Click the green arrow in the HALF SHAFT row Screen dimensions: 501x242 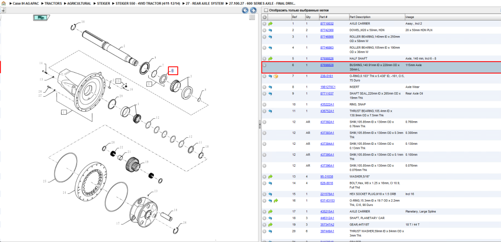[271, 59]
